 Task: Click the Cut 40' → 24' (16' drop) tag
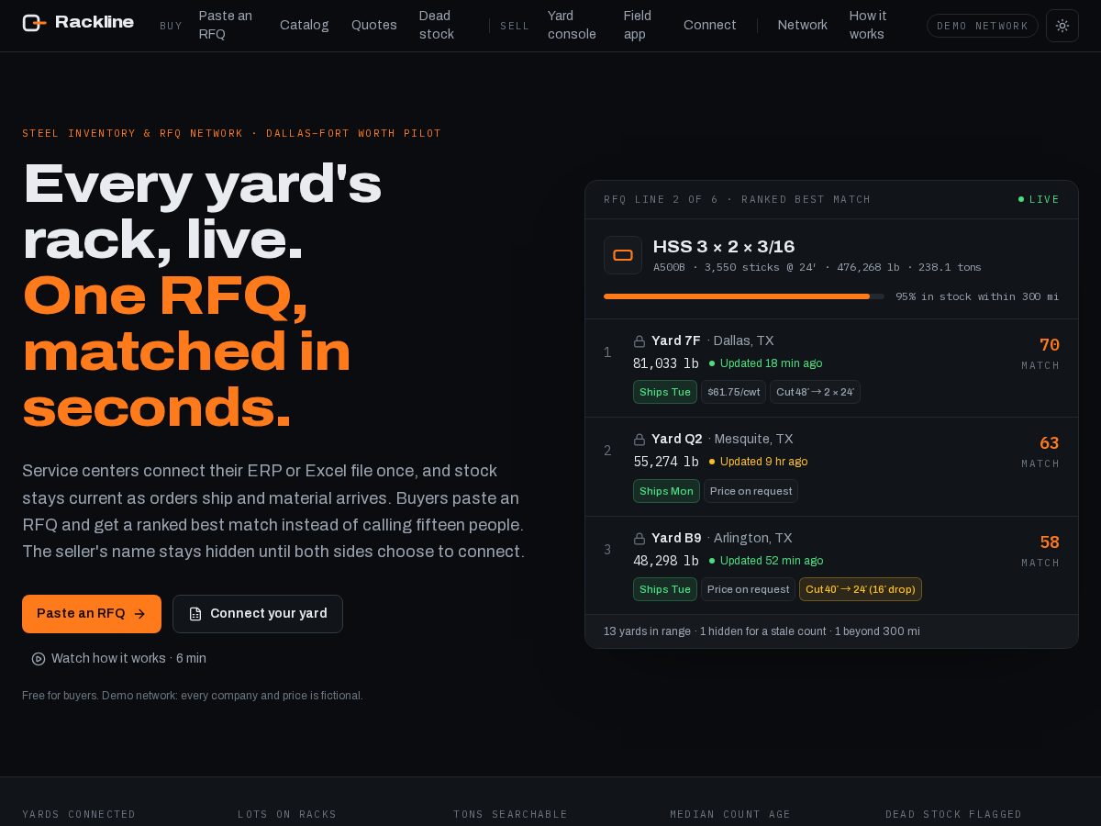[861, 589]
